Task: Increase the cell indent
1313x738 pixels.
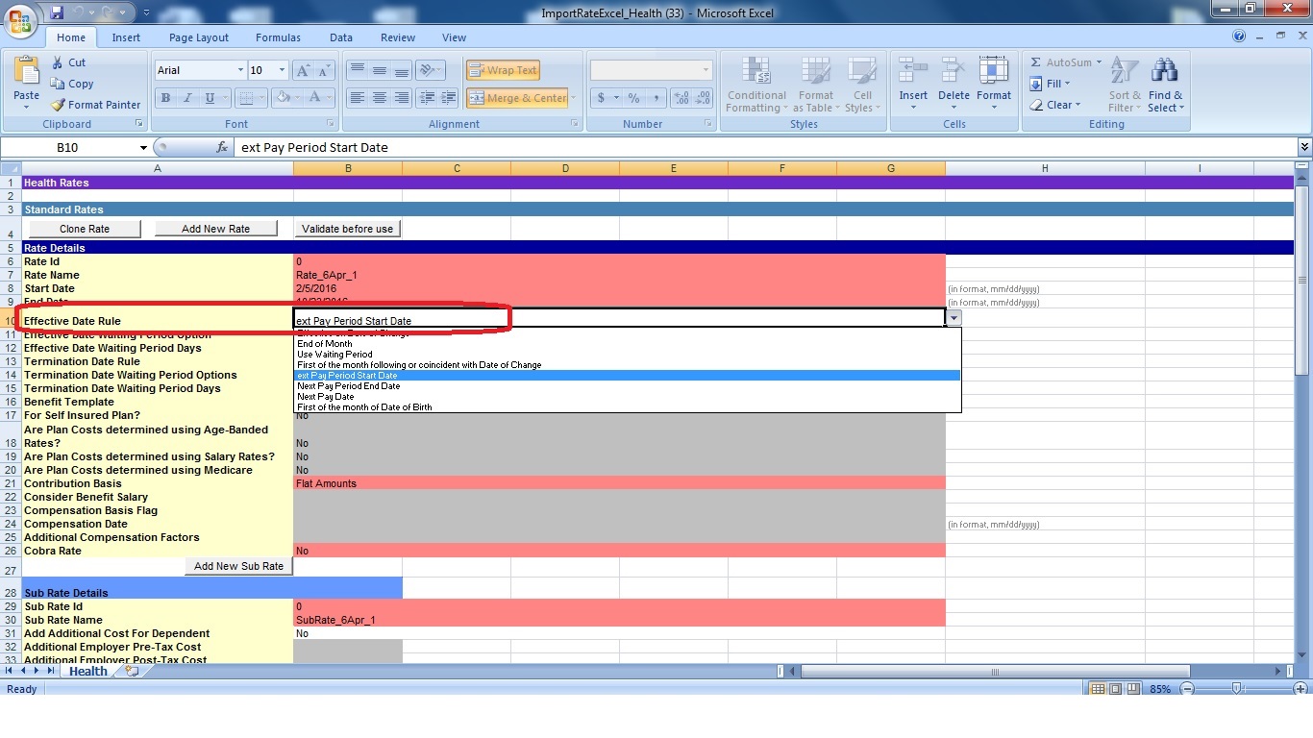Action: [449, 98]
